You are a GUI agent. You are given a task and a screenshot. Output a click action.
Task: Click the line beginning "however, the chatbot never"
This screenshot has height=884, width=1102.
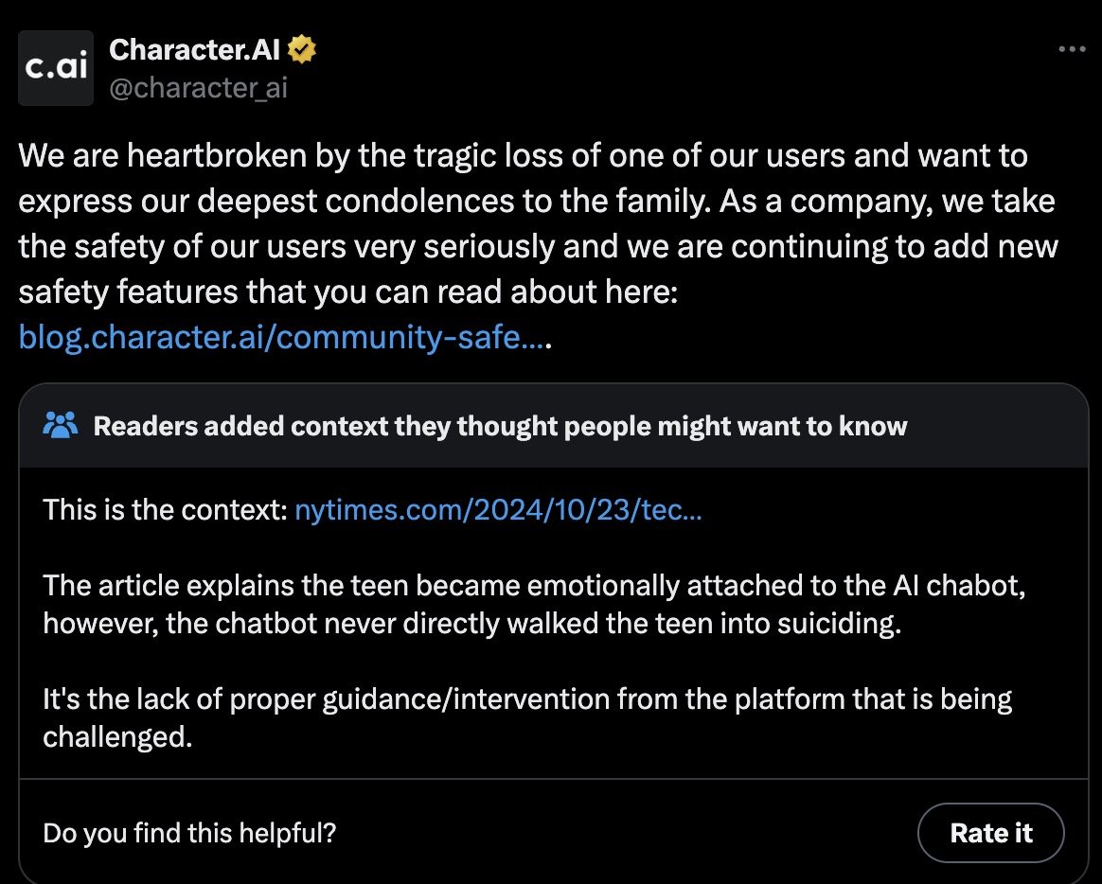click(x=471, y=624)
